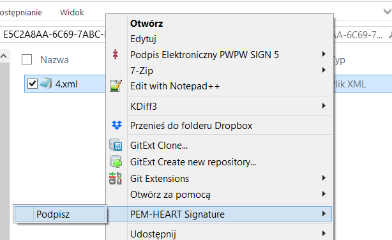Image resolution: width=392 pixels, height=240 pixels.
Task: Click the GitExt Clone database icon
Action: tap(116, 145)
